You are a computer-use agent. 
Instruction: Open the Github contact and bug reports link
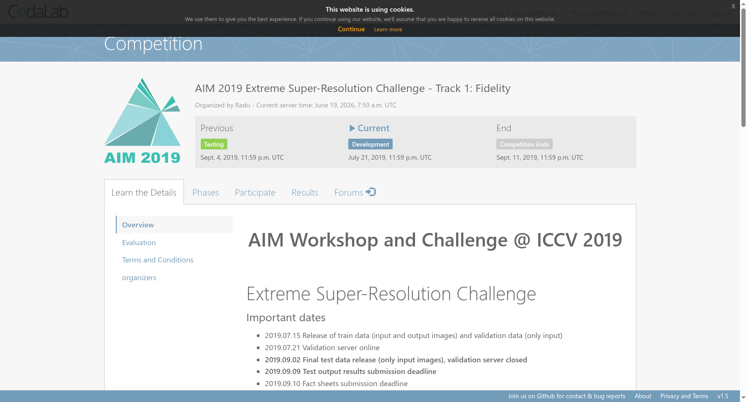coord(566,396)
